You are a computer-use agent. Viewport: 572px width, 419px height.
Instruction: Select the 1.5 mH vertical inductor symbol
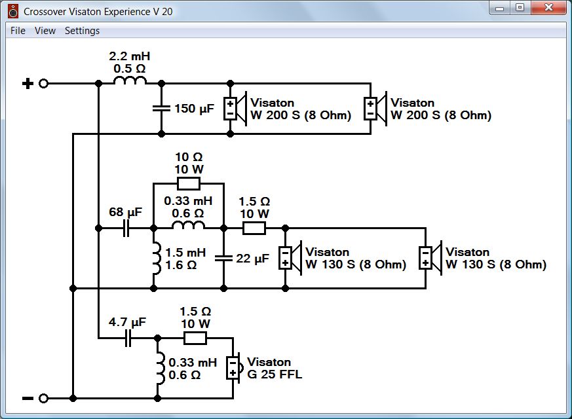157,259
